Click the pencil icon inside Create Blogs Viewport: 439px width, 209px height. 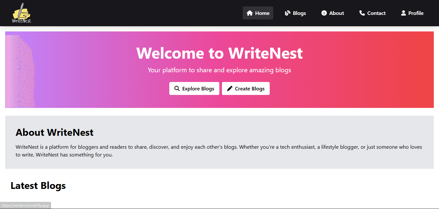coord(230,88)
